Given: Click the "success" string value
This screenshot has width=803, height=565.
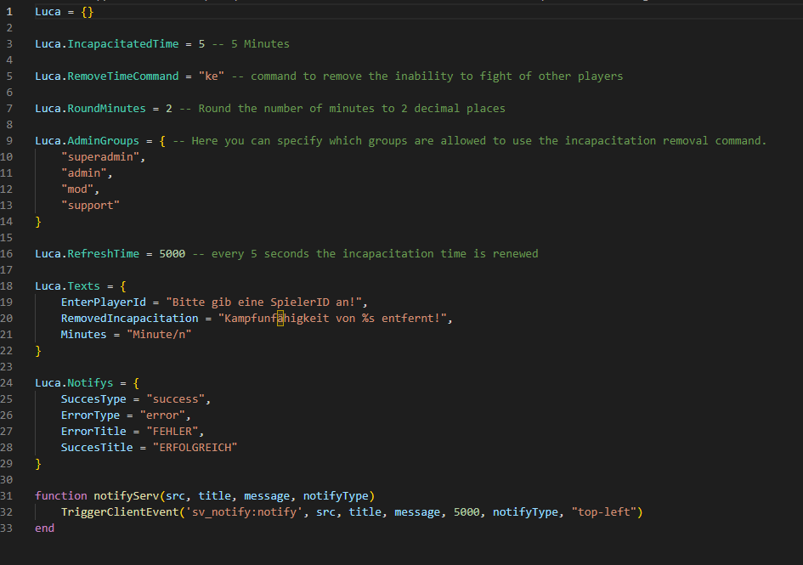Looking at the screenshot, I should click(176, 398).
